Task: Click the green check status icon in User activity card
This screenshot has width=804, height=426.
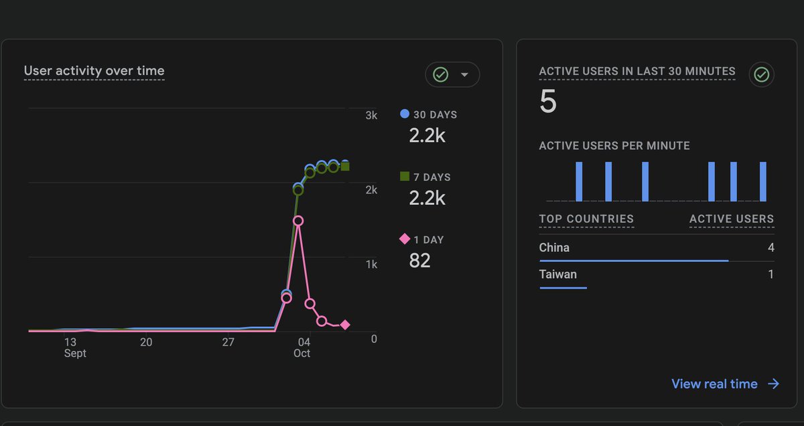Action: 441,74
